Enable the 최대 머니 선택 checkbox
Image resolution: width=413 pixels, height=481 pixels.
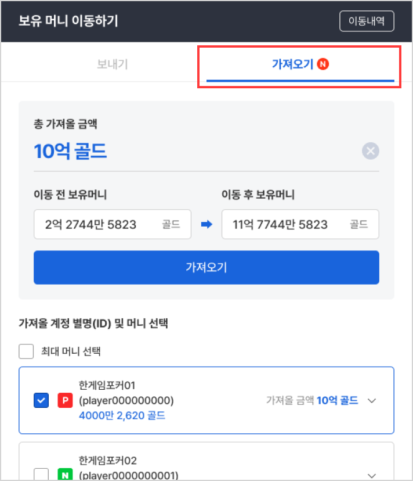coord(26,351)
